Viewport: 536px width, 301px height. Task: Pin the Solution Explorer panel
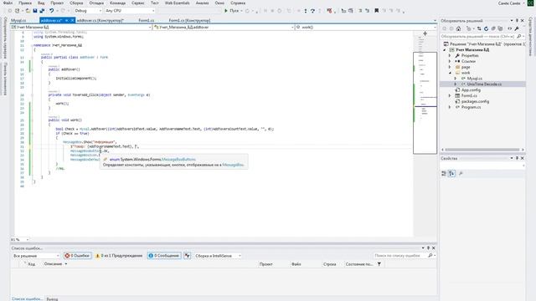tap(517, 21)
